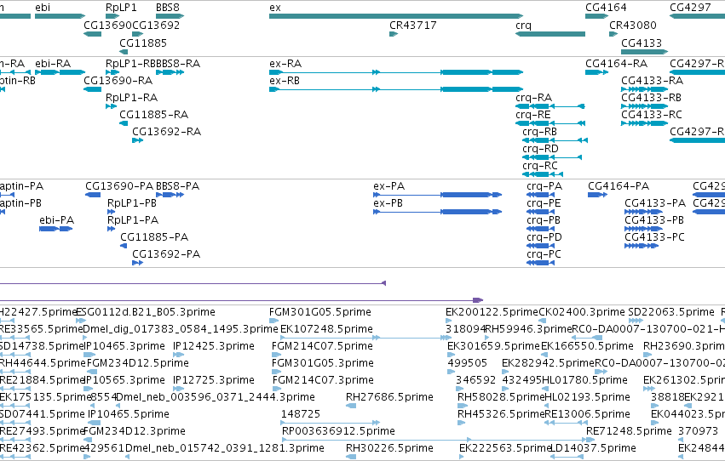Click the BBS8-PA protein label
Viewport: 725px width, 461px height.
click(x=177, y=186)
